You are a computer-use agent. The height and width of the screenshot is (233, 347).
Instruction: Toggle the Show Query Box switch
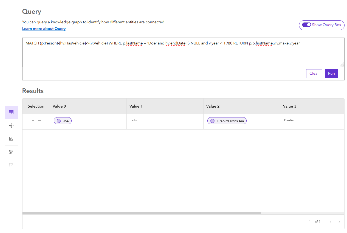coord(306,25)
